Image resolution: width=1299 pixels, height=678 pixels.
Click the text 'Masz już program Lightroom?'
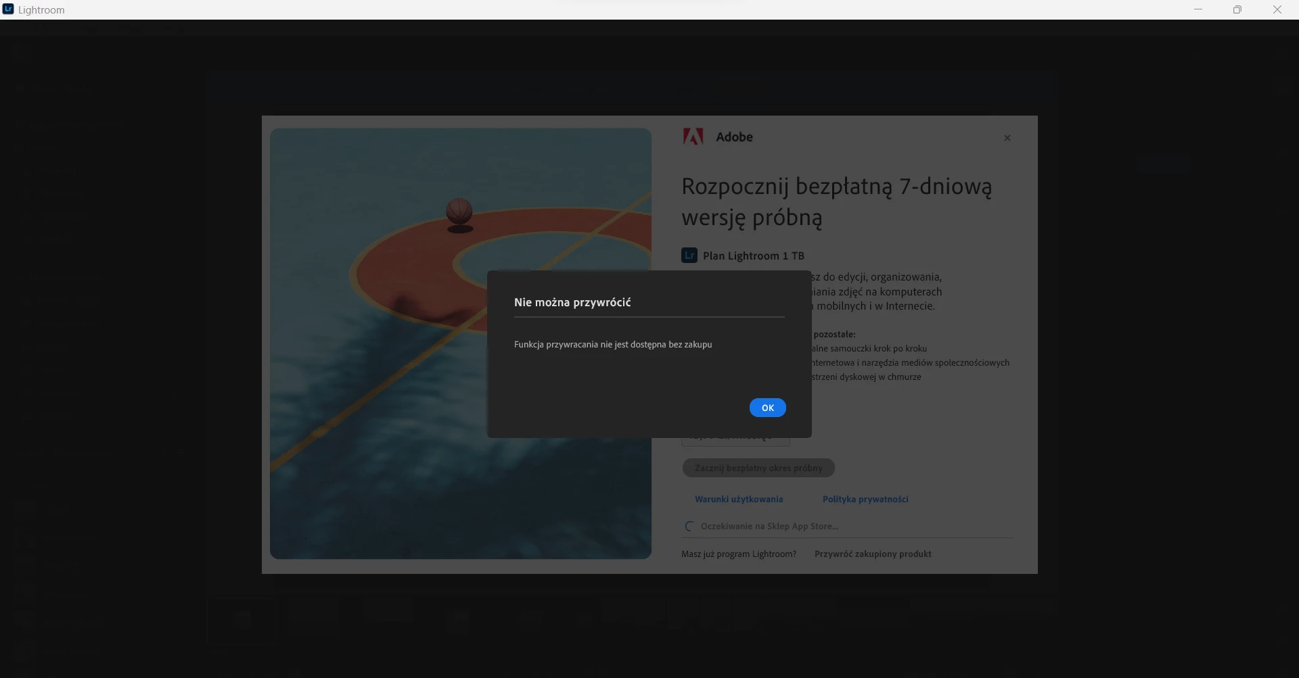(739, 554)
